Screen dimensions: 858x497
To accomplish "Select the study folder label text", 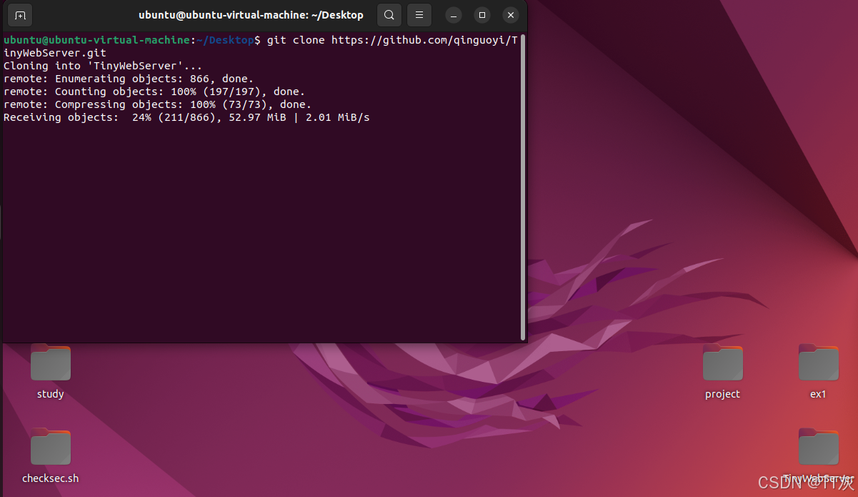I will [x=50, y=394].
